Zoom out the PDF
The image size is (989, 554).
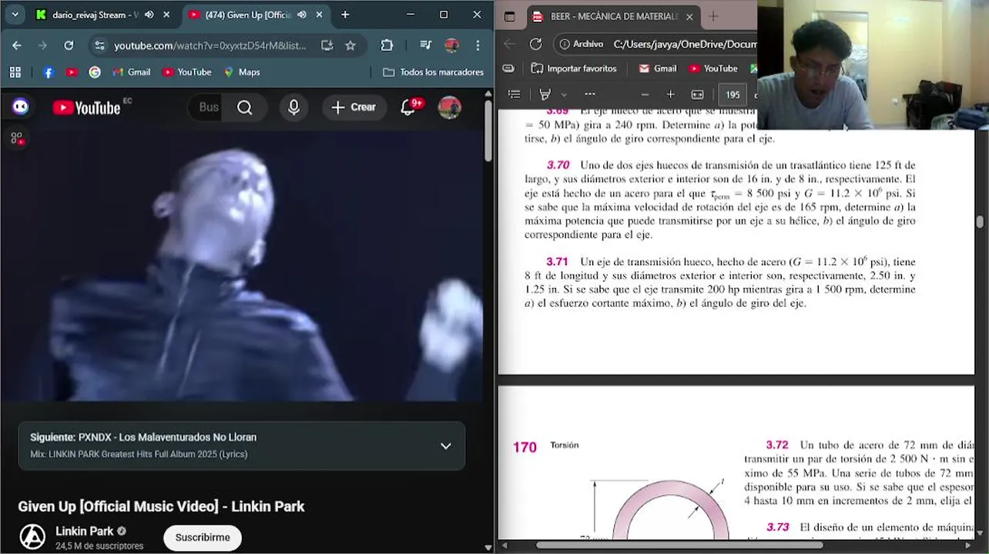click(645, 95)
